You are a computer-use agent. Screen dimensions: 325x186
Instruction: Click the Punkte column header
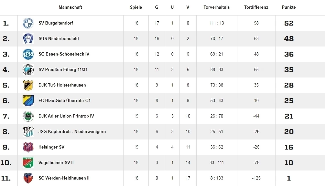[289, 7]
